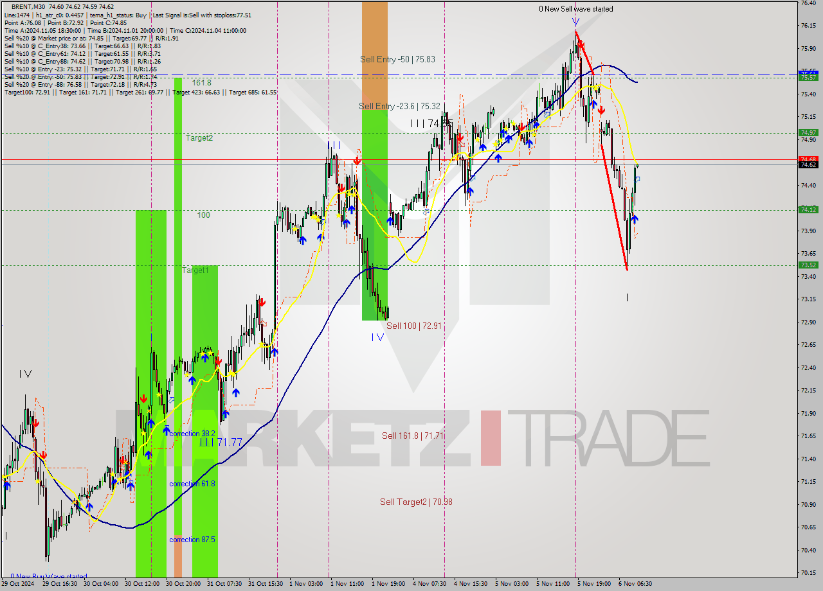Image resolution: width=823 pixels, height=591 pixels.
Task: Click the 'Sell Entry -50 | 75.83' label
Action: (397, 59)
